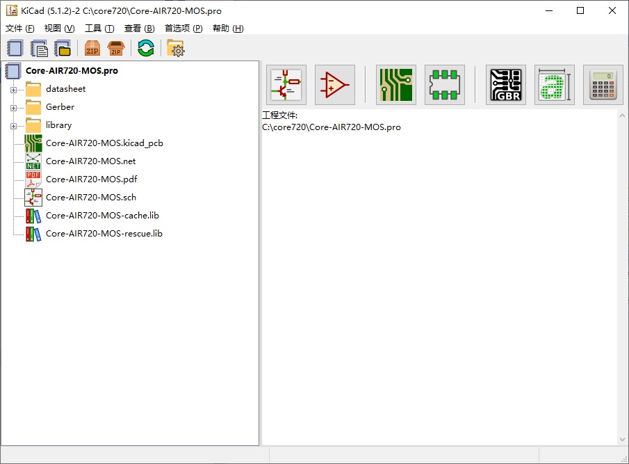
Task: Select the Gerber folder name
Action: click(60, 106)
